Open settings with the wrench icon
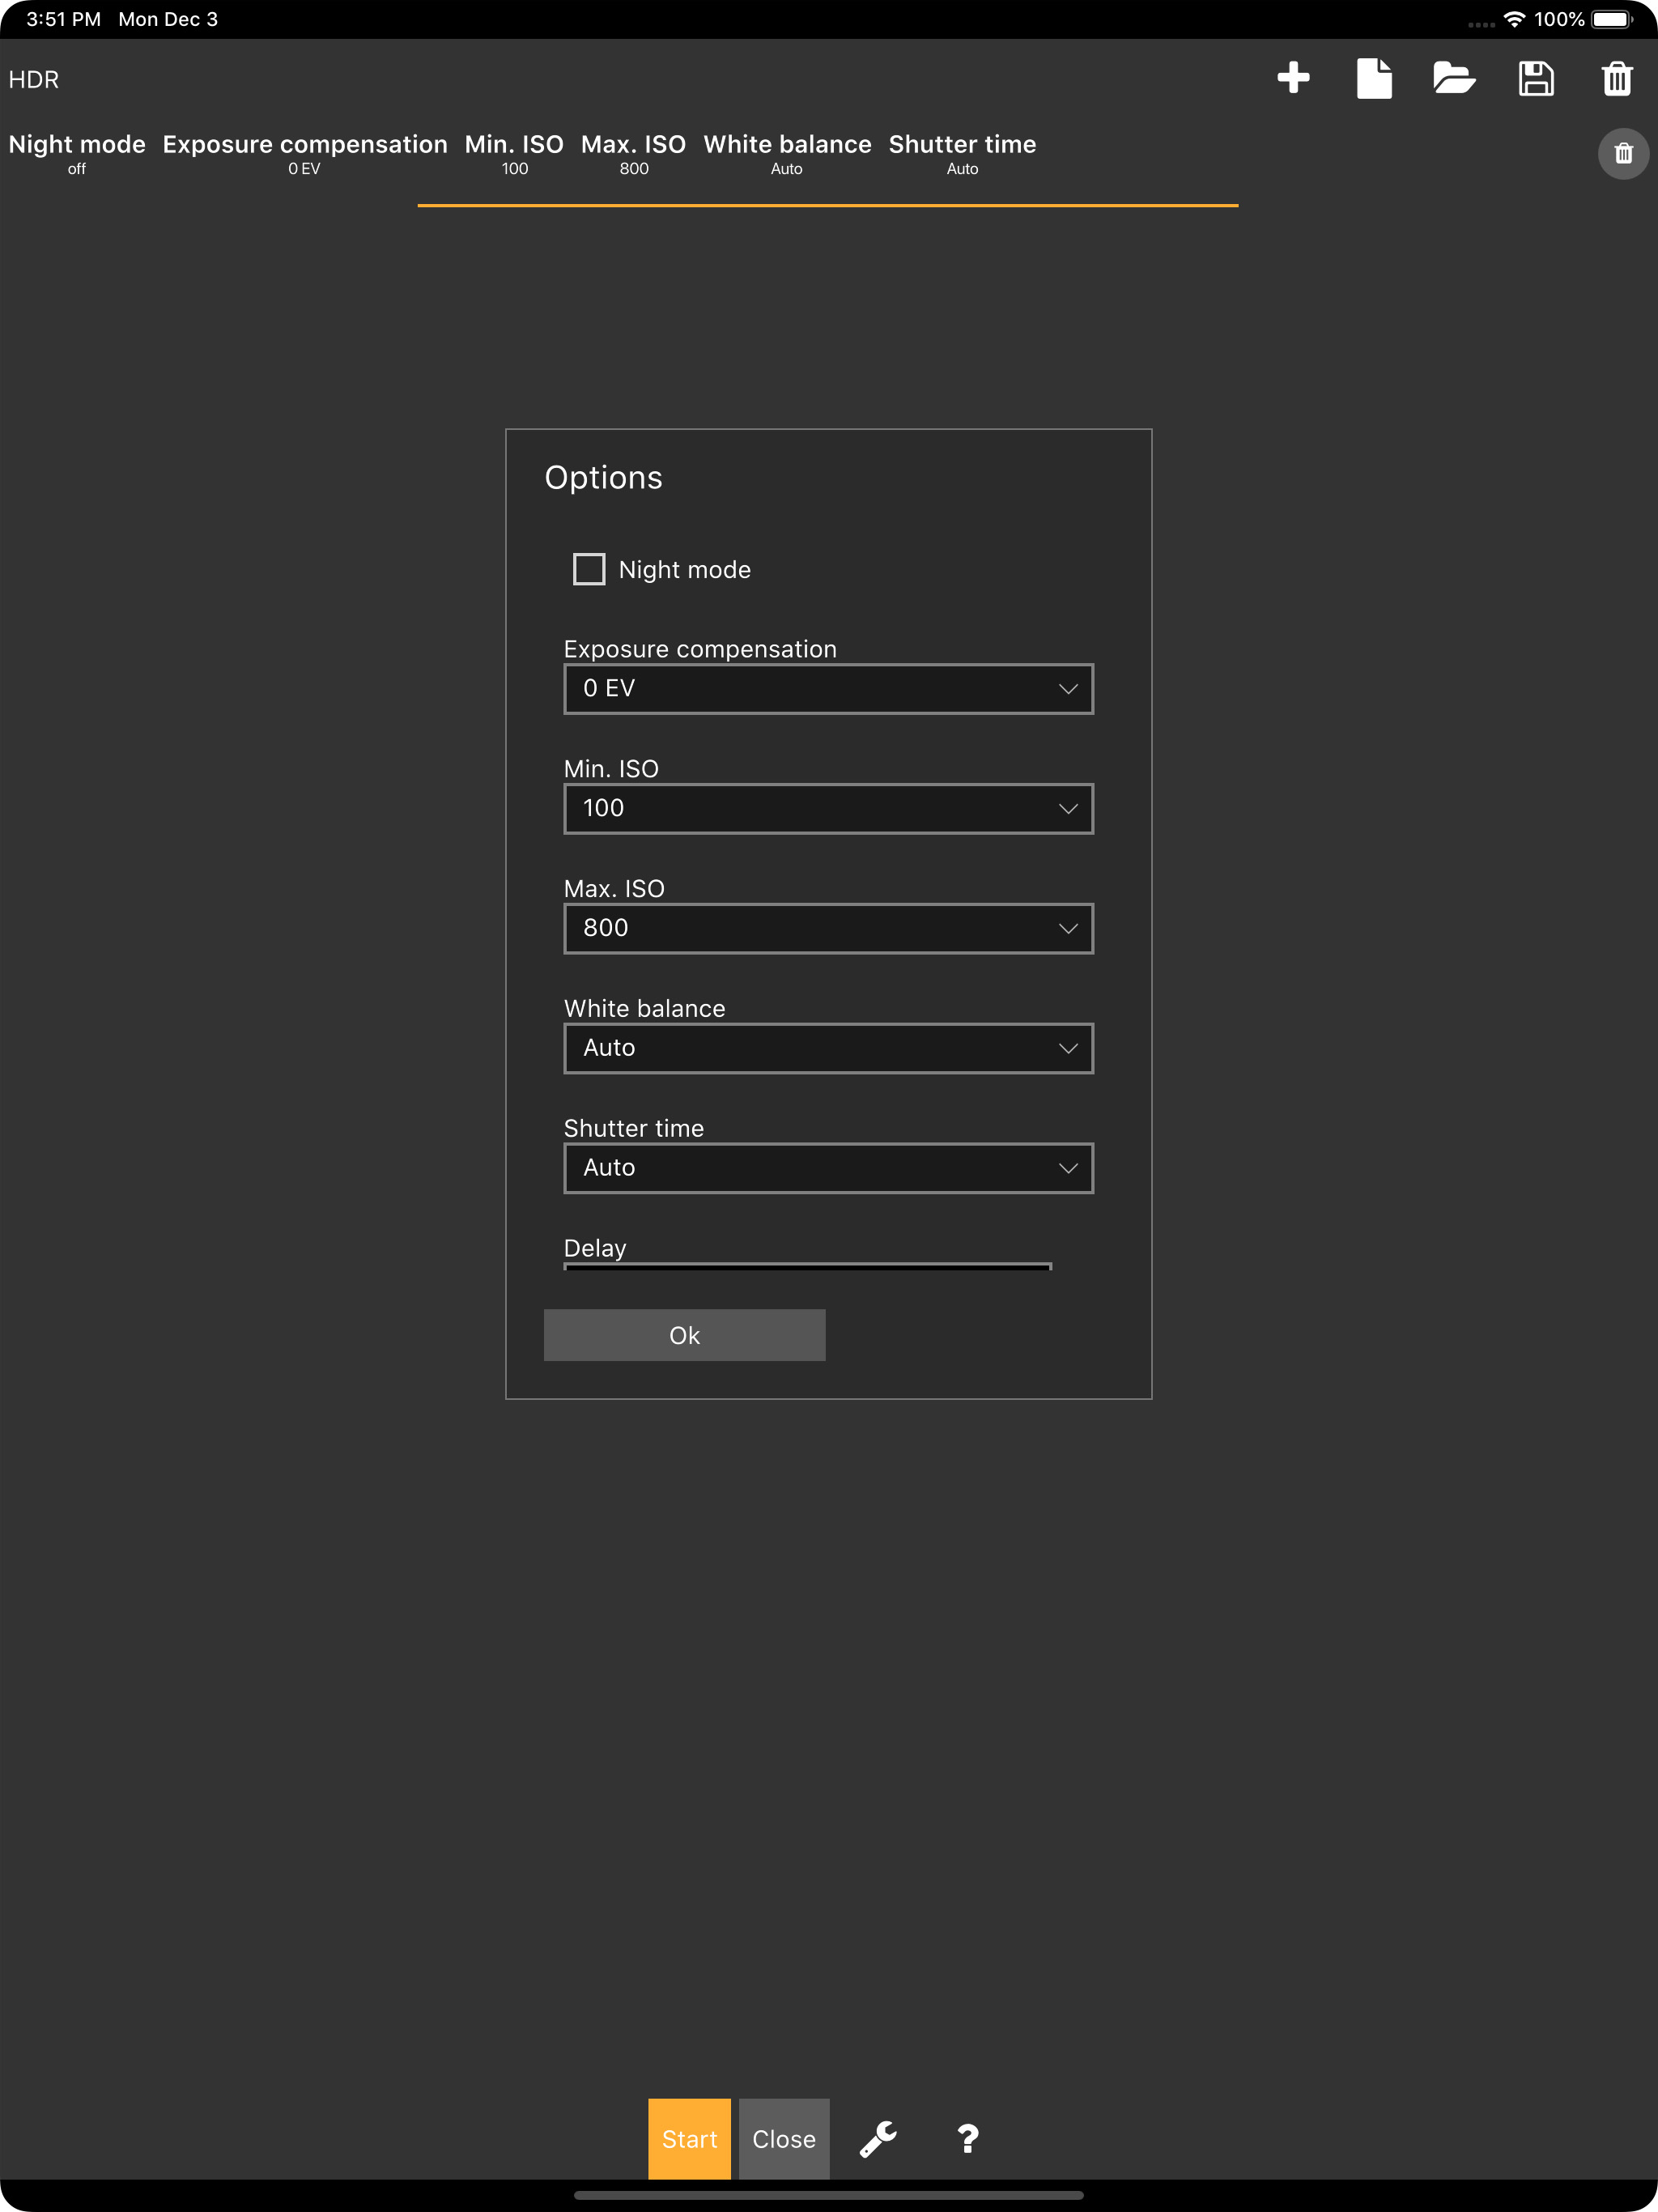Screen dimensions: 1658x2212 click(878, 2139)
